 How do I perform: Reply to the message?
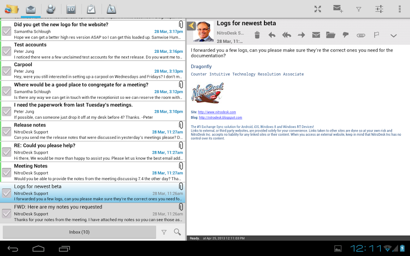(272, 35)
